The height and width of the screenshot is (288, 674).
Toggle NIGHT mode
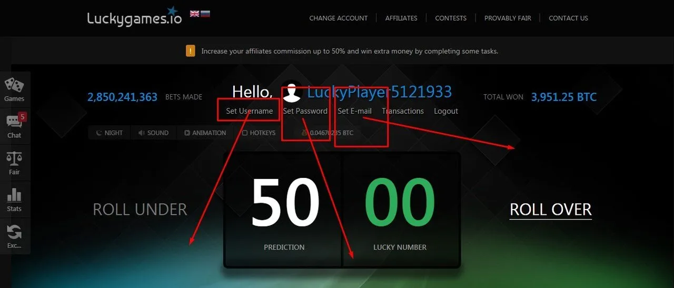(109, 133)
